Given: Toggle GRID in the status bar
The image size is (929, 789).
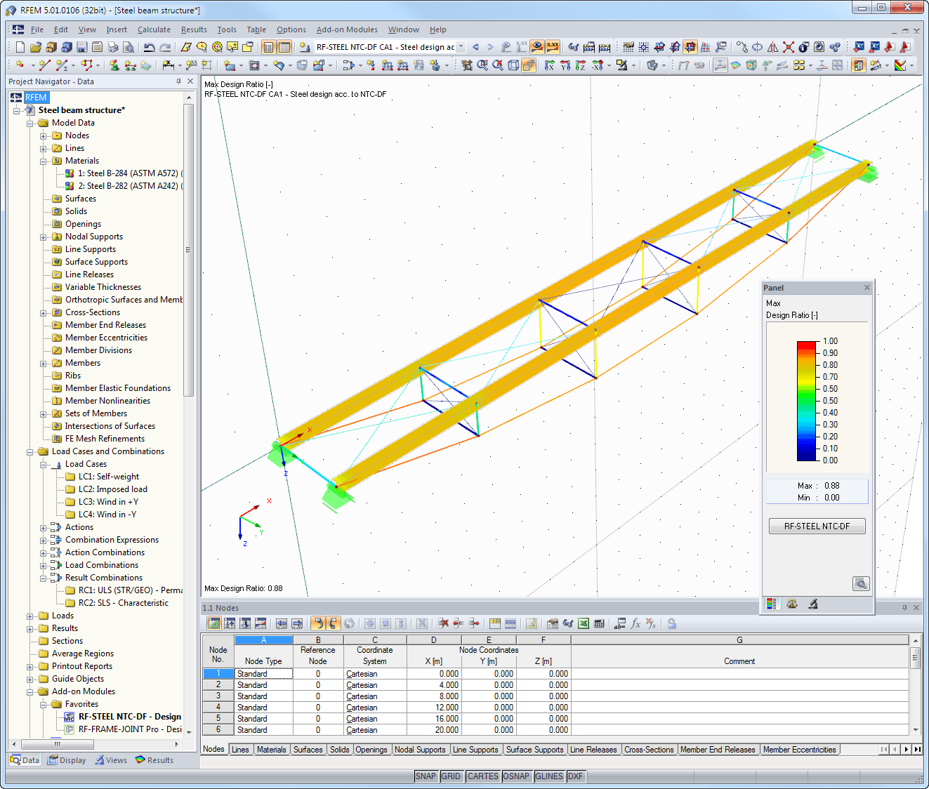Looking at the screenshot, I should tap(451, 776).
